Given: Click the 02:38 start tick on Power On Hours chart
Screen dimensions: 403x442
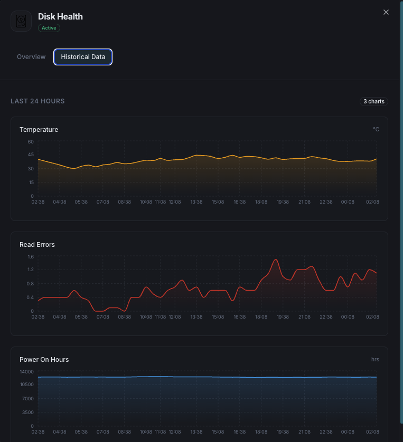Looking at the screenshot, I should (x=38, y=432).
